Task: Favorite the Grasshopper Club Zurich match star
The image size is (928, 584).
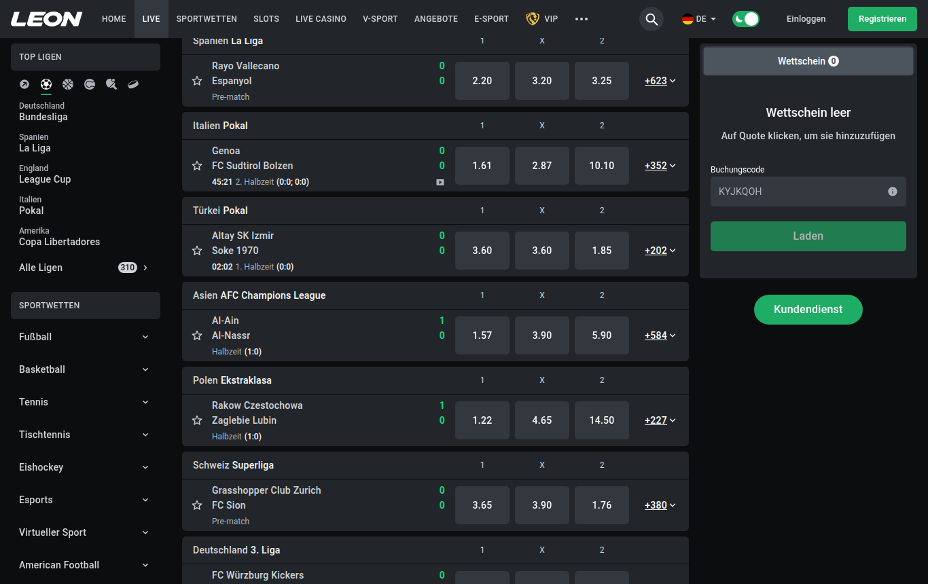Action: 197,505
